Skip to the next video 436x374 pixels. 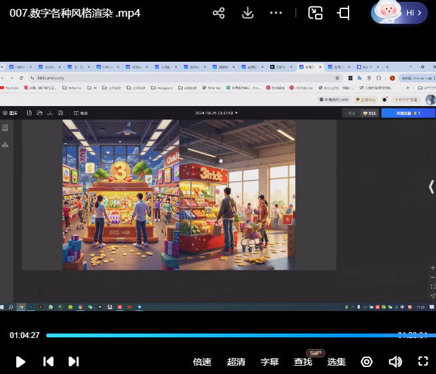(x=73, y=362)
